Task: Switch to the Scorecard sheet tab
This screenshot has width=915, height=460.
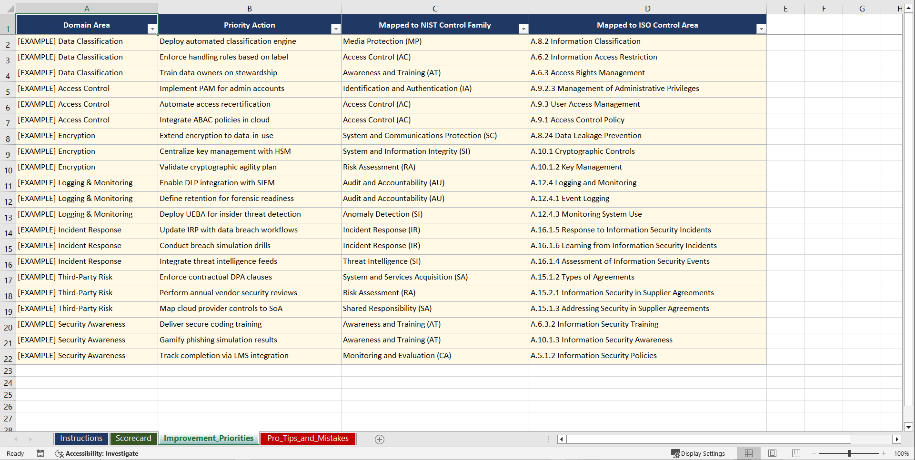Action: tap(133, 439)
